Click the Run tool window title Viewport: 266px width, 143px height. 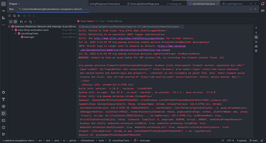point(11,9)
